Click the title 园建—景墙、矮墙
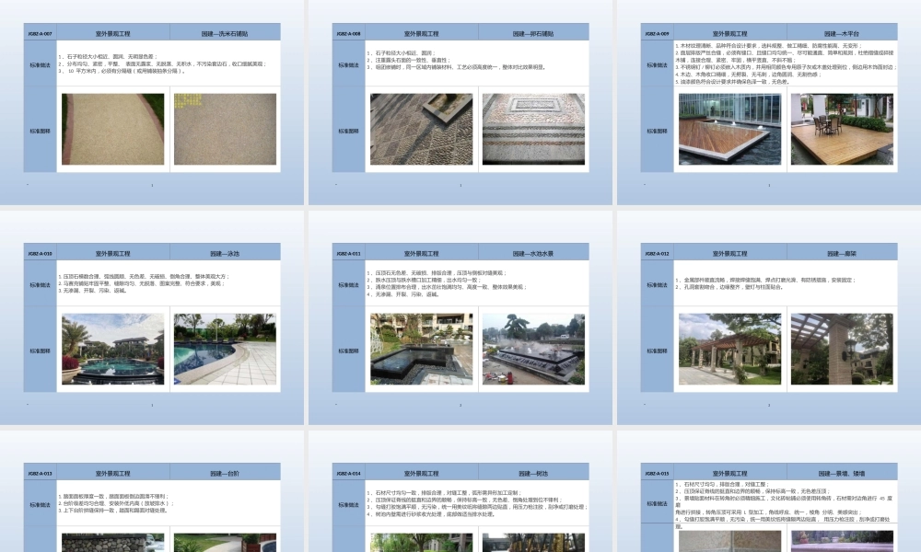This screenshot has width=921, height=552. point(842,473)
